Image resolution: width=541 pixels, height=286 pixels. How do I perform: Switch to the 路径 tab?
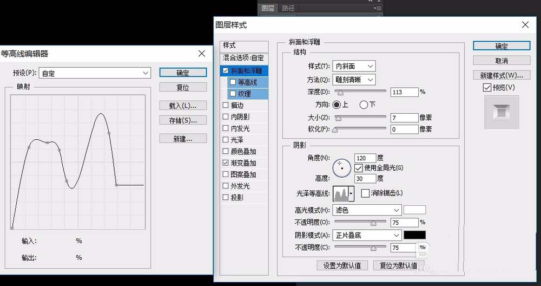pos(288,8)
